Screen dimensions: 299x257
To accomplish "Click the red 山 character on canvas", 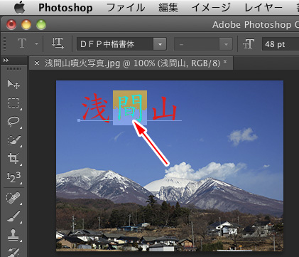I will [165, 109].
